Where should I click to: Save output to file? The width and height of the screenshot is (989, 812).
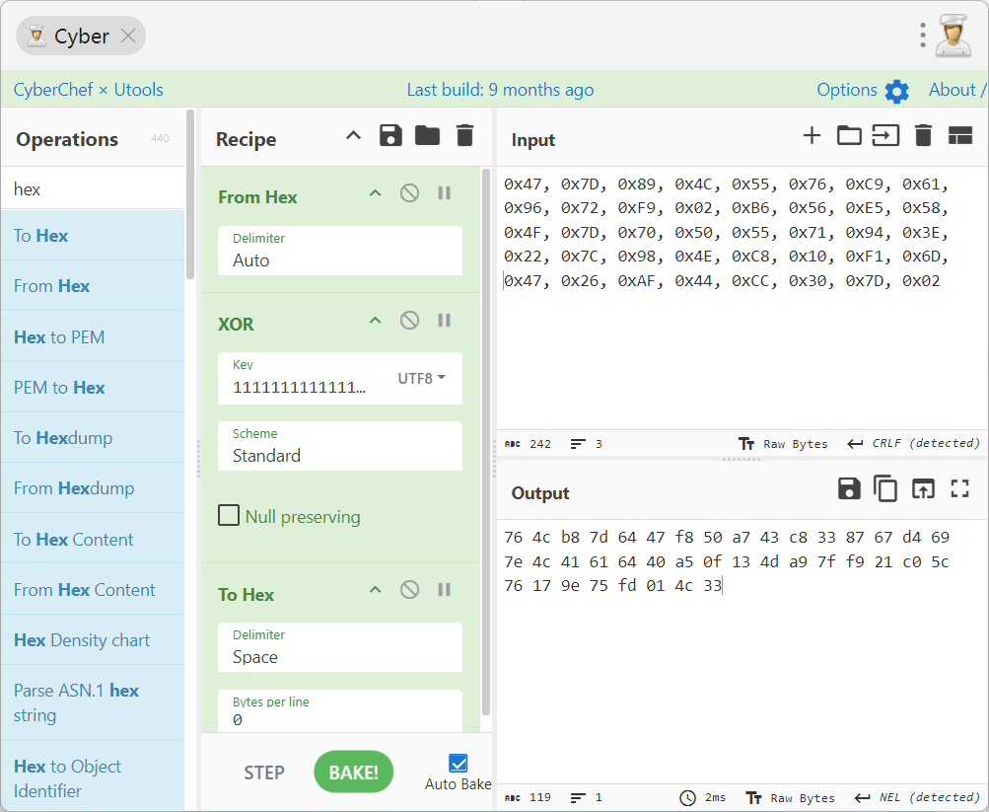[x=849, y=489]
